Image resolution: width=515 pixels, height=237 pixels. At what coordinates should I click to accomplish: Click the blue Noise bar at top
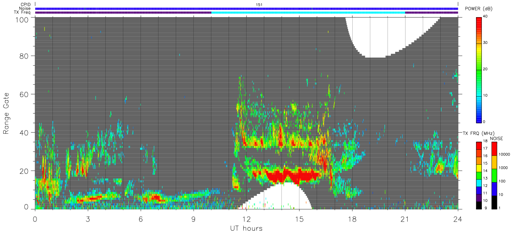(x=247, y=8)
